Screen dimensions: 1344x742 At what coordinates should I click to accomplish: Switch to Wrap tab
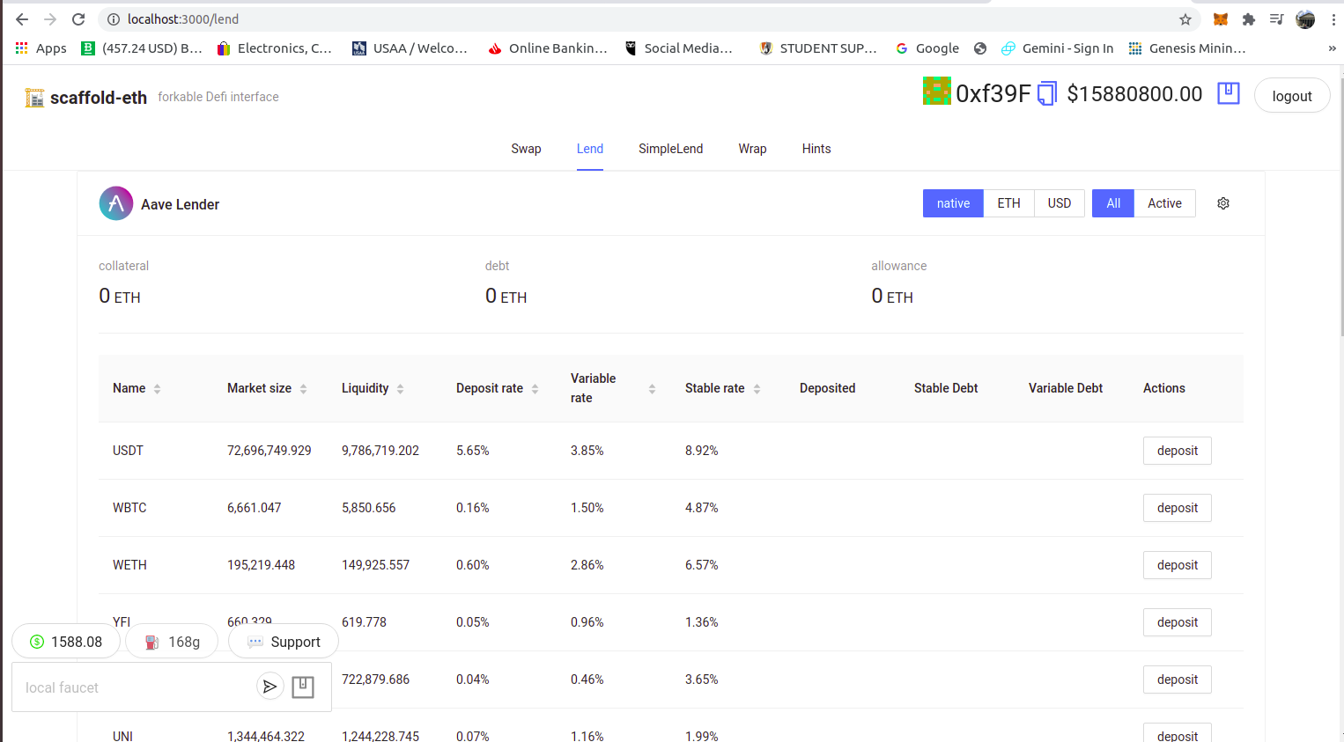pos(752,149)
